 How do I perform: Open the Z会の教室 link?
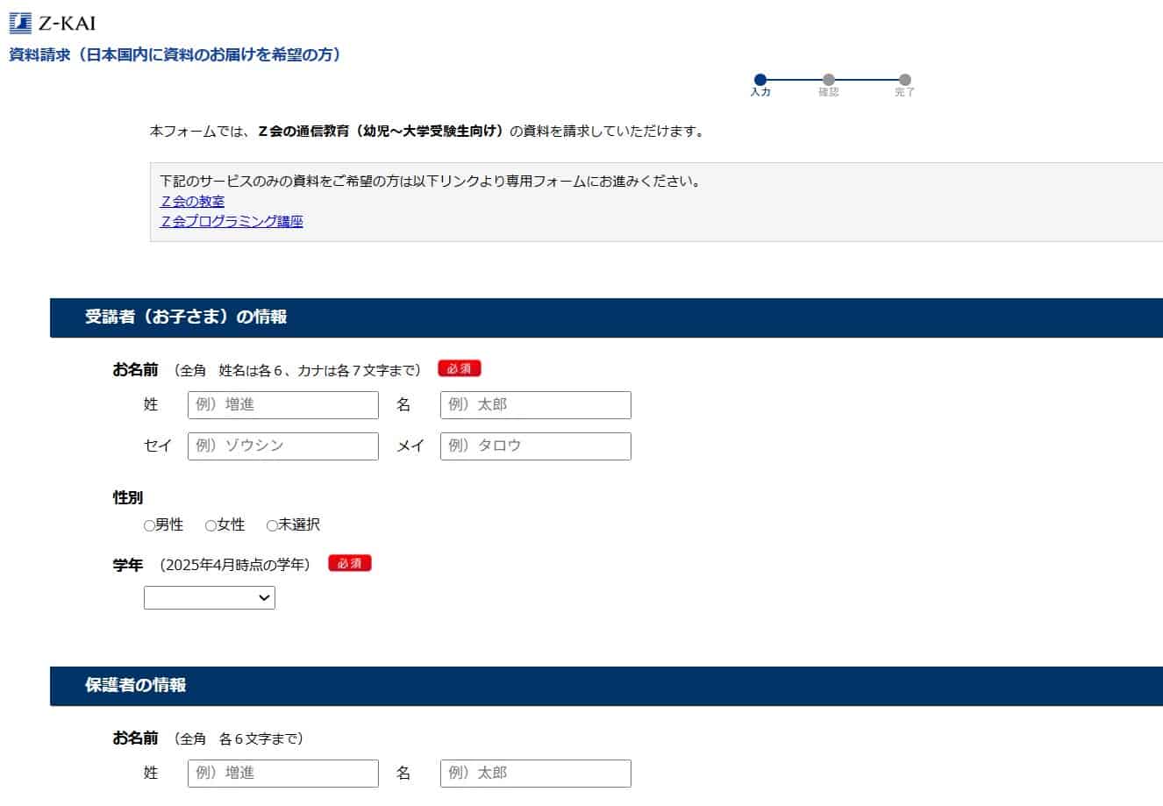point(192,202)
